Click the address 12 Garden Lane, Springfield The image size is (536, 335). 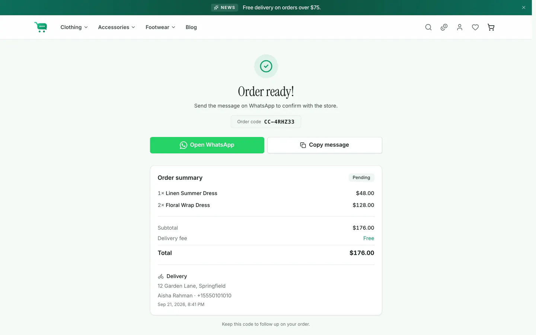point(192,286)
